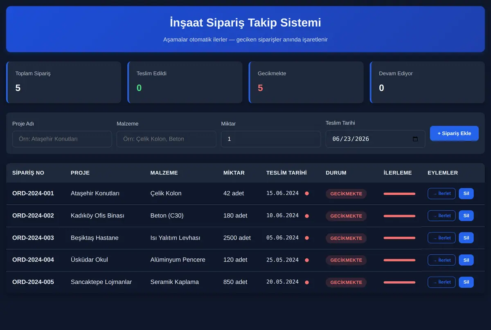Screen dimensions: 491x330
Task: Click the red overdue dot for ORD-2024-003
Action: (307, 238)
